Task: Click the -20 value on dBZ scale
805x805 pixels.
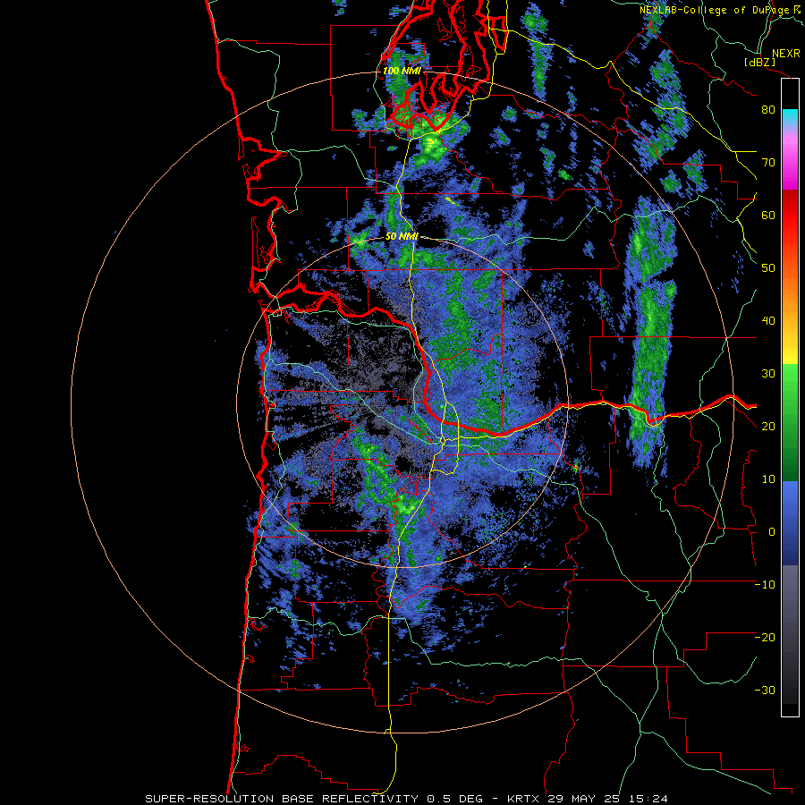Action: point(765,638)
